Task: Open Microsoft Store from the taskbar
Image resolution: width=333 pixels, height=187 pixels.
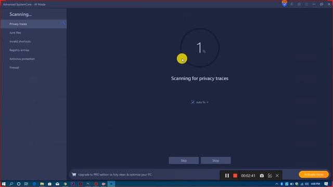Action: [x=49, y=184]
